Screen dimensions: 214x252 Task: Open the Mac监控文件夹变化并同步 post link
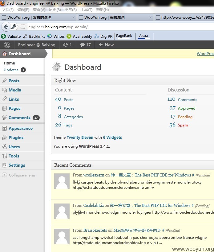pyautogui.click(x=137, y=230)
